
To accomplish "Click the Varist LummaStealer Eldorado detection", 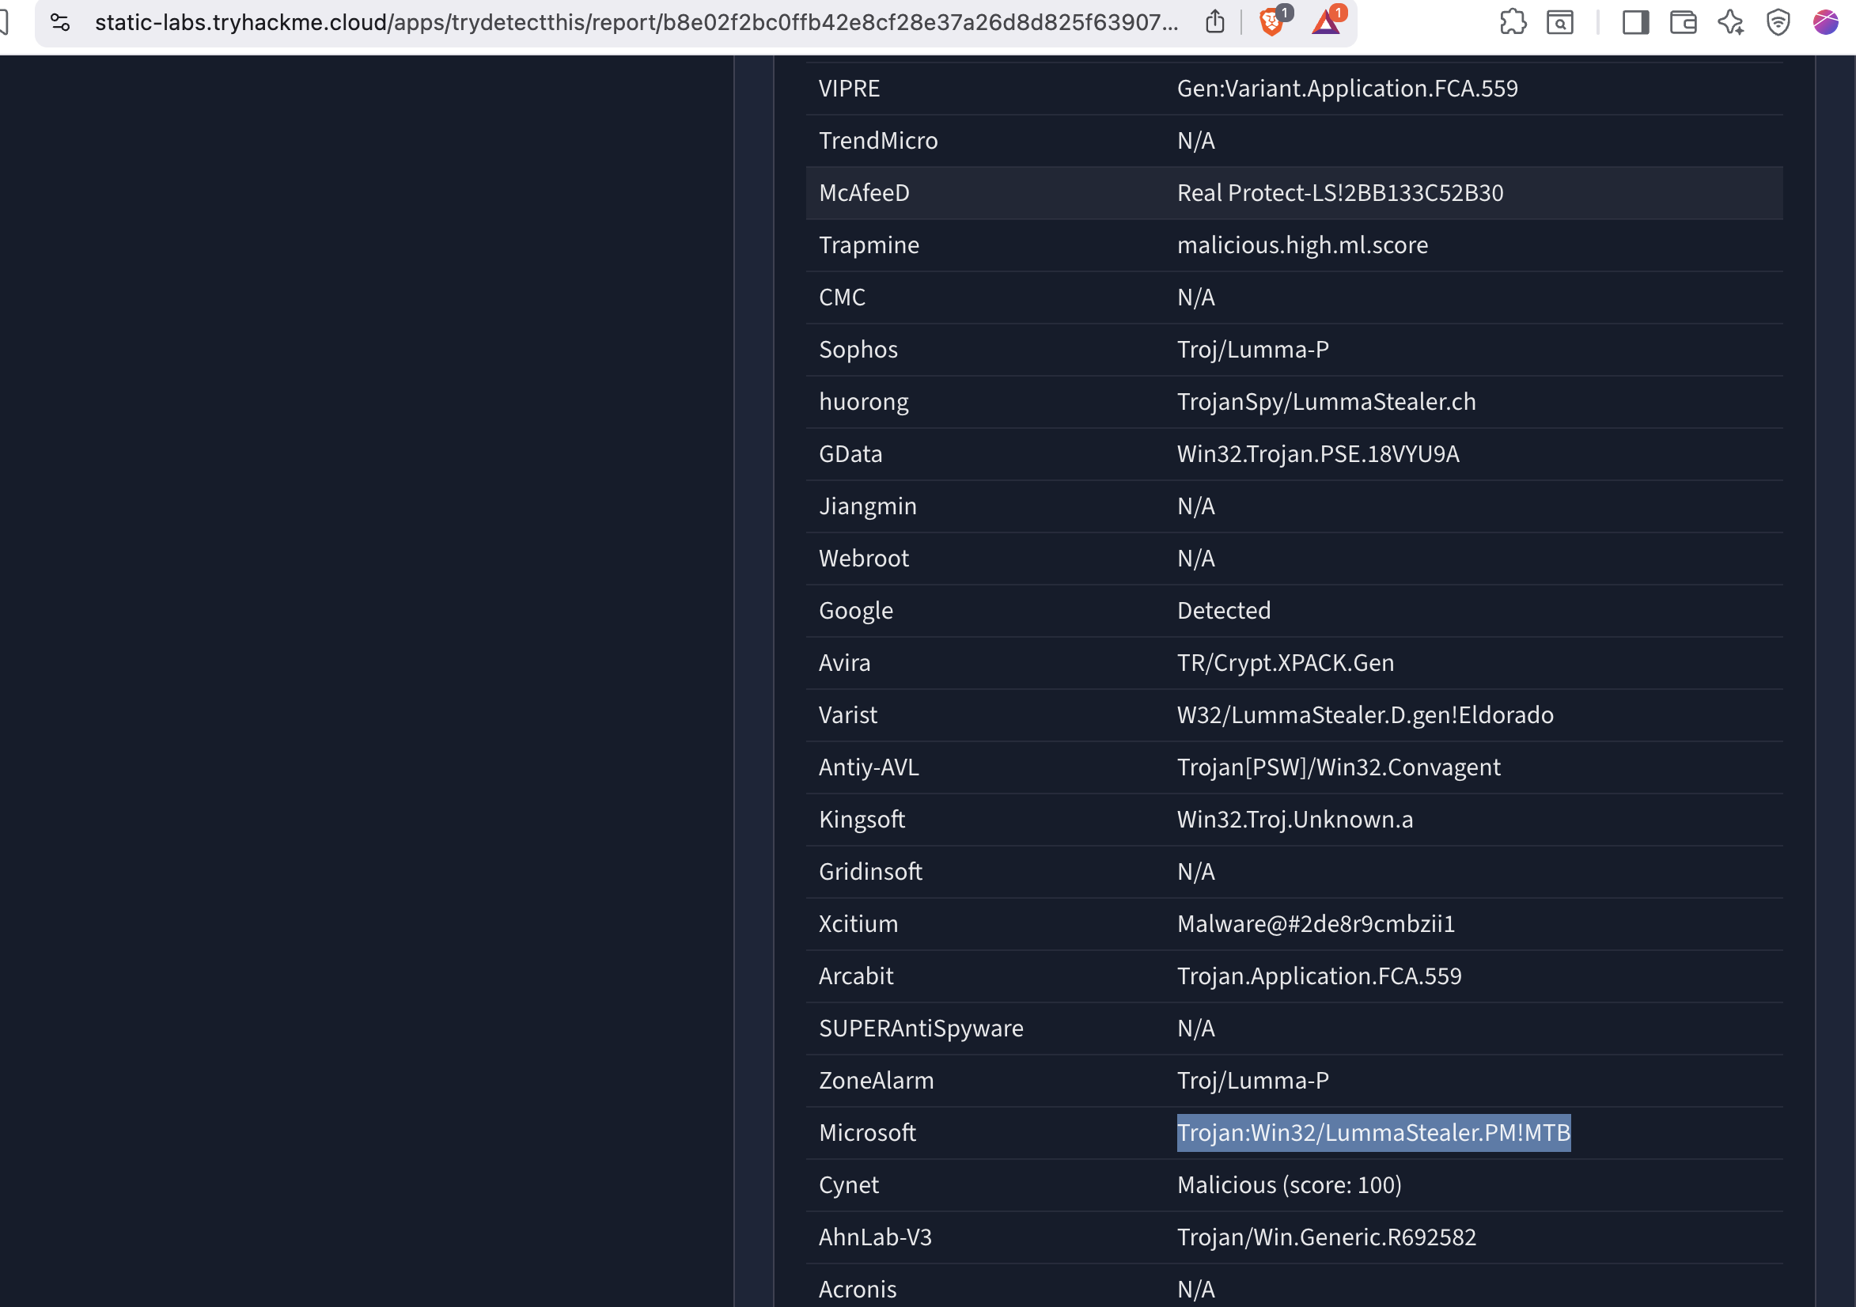I will click(x=1365, y=714).
